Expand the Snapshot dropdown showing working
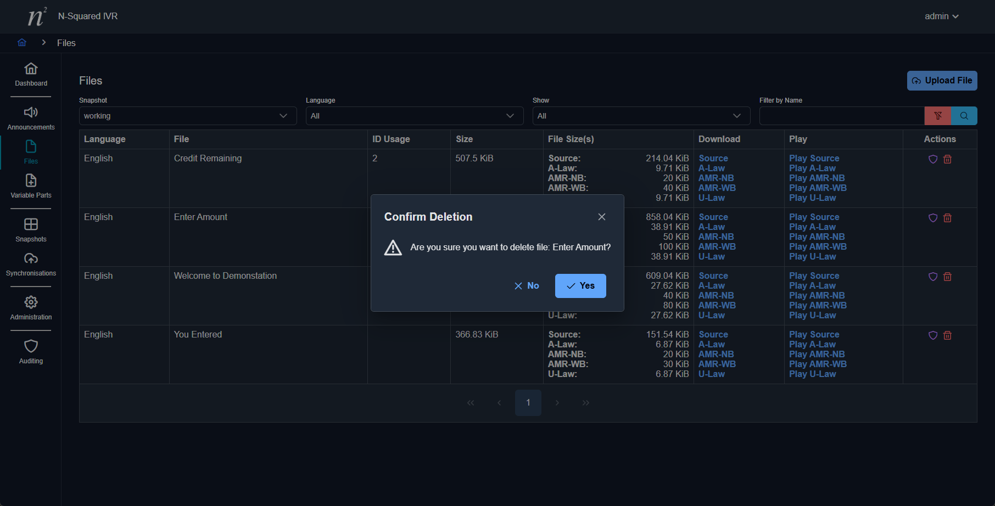The height and width of the screenshot is (506, 995). point(187,116)
